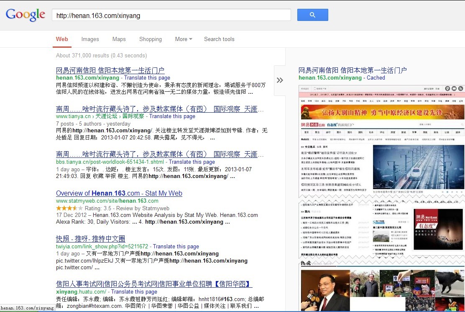Switch to the Maps tab

(119, 39)
